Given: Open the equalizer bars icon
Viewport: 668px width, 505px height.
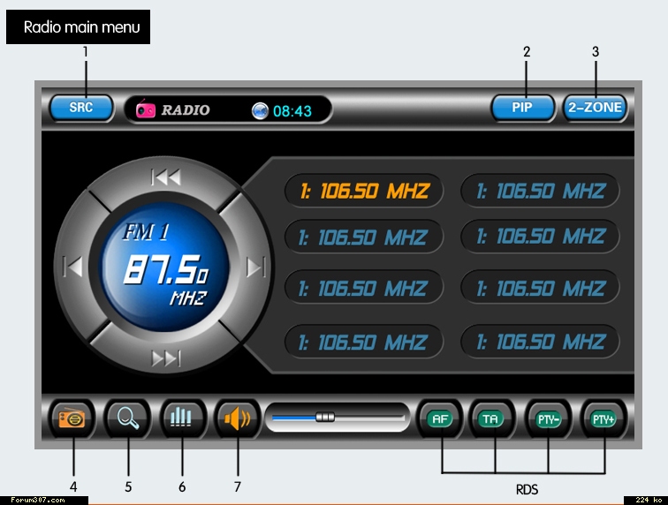Looking at the screenshot, I should 182,418.
